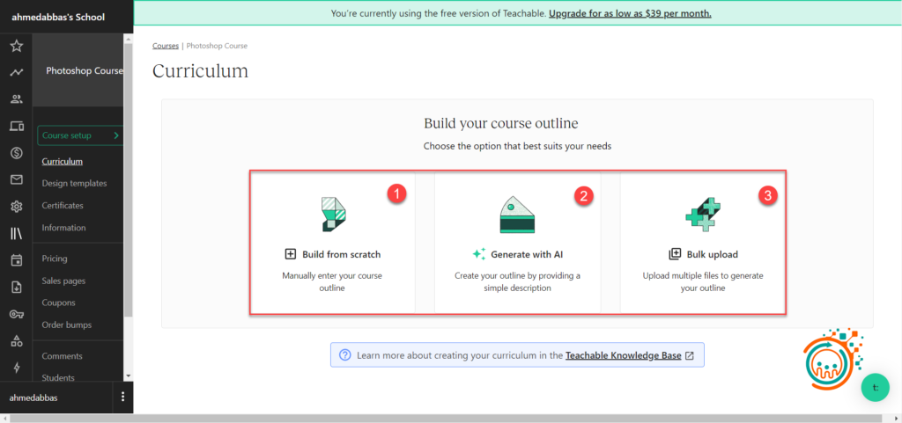This screenshot has width=902, height=423.
Task: Choose the Build from scratch option
Action: tap(332, 254)
